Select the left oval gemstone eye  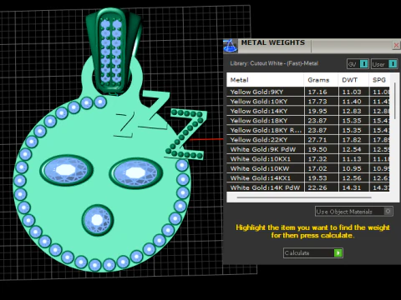[66, 170]
